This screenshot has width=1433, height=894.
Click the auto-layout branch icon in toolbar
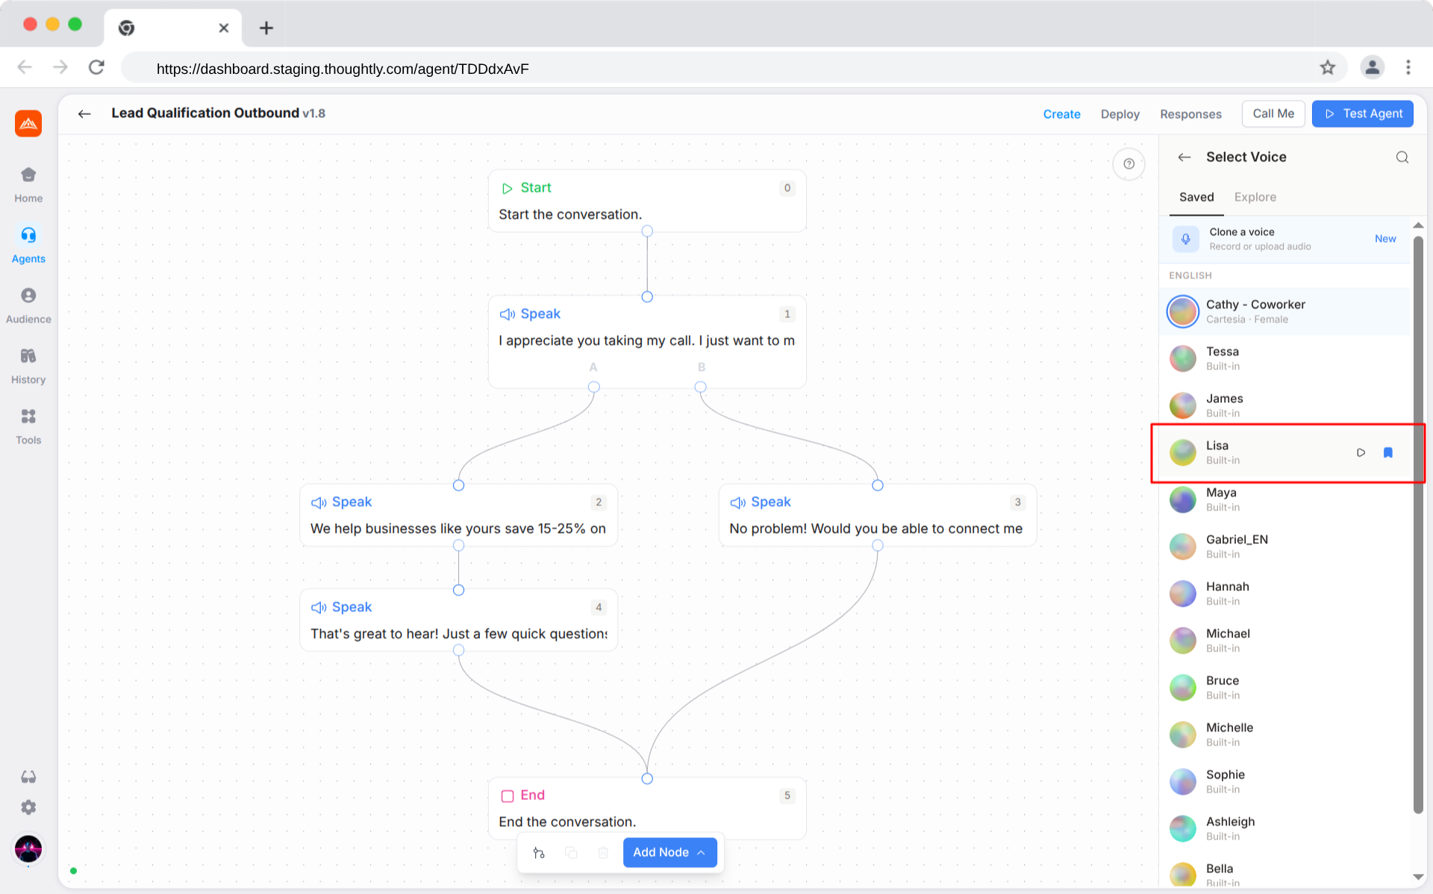coord(539,852)
